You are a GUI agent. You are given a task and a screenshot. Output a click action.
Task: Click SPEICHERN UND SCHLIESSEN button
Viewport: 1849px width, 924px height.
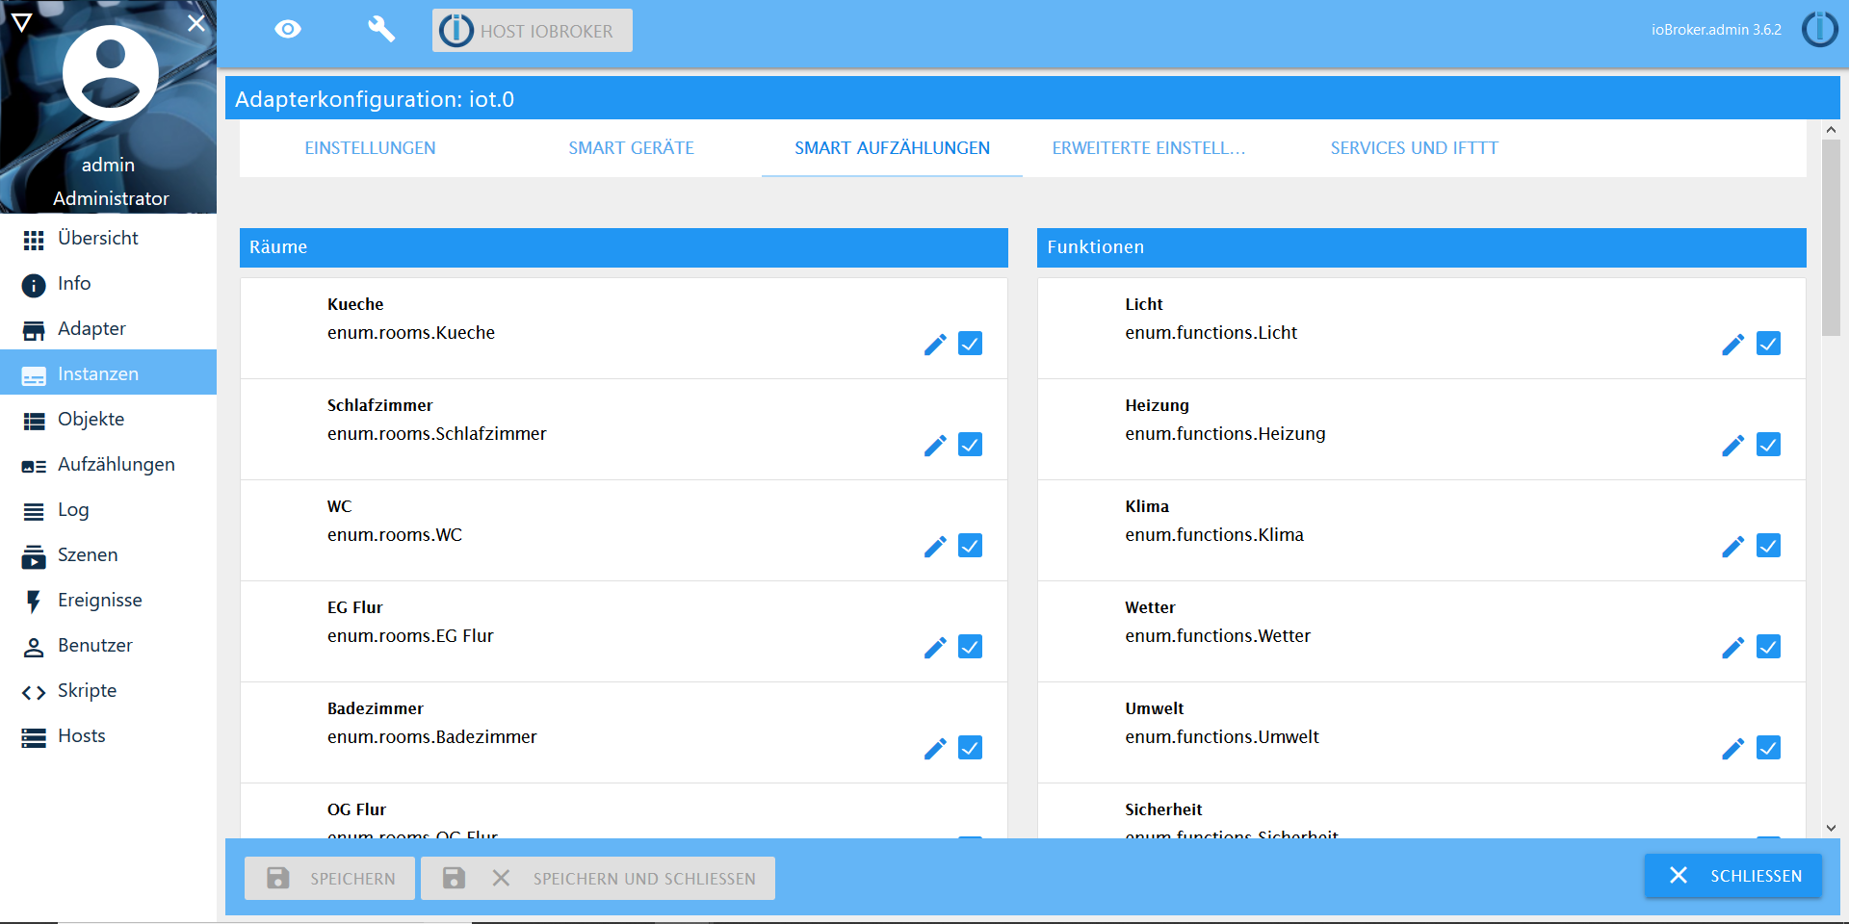(598, 879)
